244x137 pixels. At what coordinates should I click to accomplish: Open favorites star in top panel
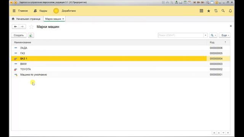click(209, 11)
